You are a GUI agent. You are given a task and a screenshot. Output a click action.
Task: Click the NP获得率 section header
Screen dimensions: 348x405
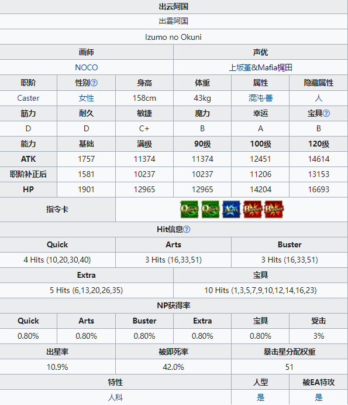tap(174, 305)
